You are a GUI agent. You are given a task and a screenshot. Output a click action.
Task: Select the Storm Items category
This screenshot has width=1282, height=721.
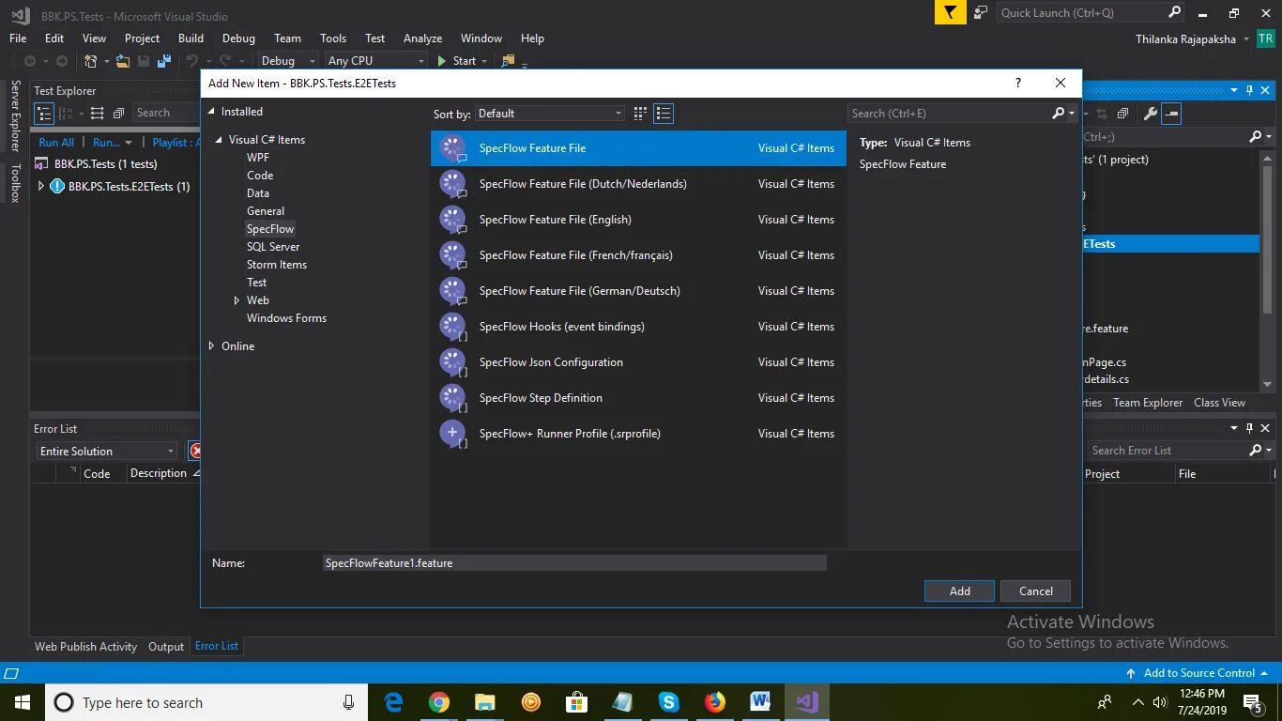(x=277, y=265)
